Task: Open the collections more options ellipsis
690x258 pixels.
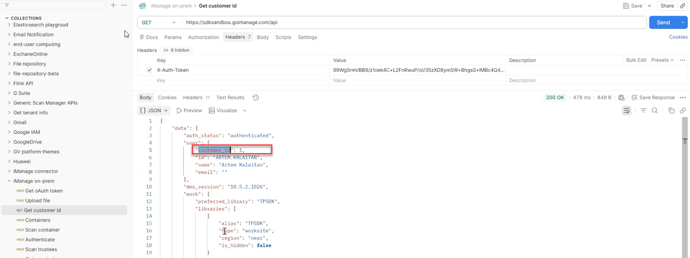Action: click(x=124, y=5)
